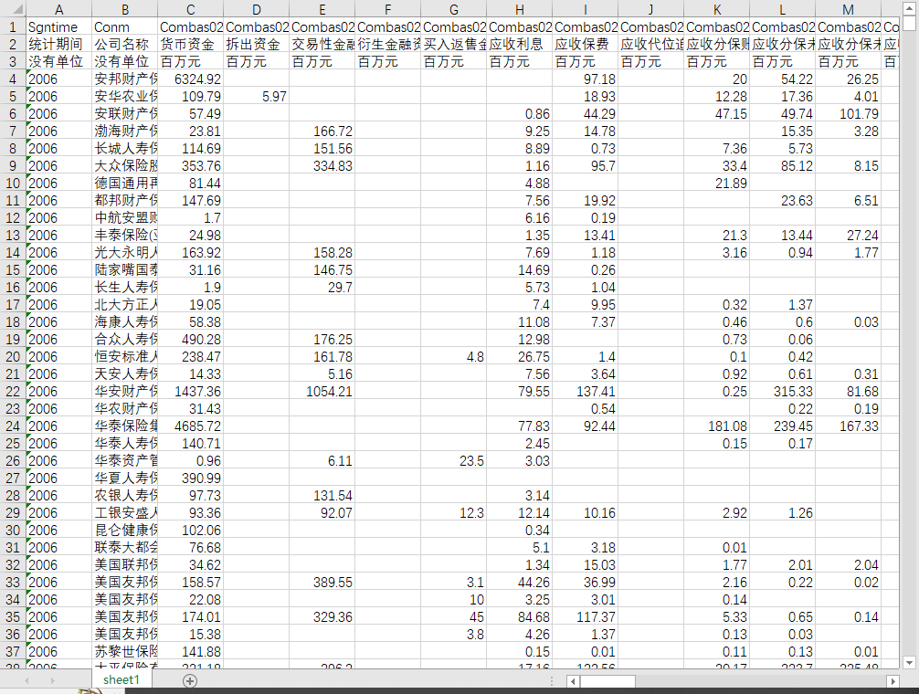Click the 公司名称 cell
The width and height of the screenshot is (919, 694).
pyautogui.click(x=125, y=45)
